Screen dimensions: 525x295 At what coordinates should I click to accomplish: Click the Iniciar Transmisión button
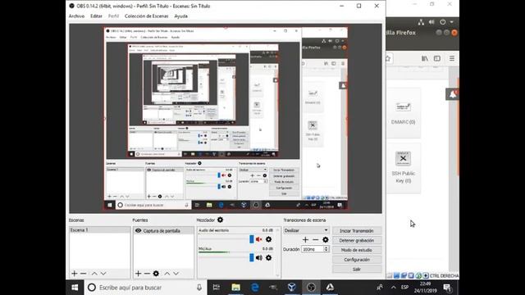point(357,231)
